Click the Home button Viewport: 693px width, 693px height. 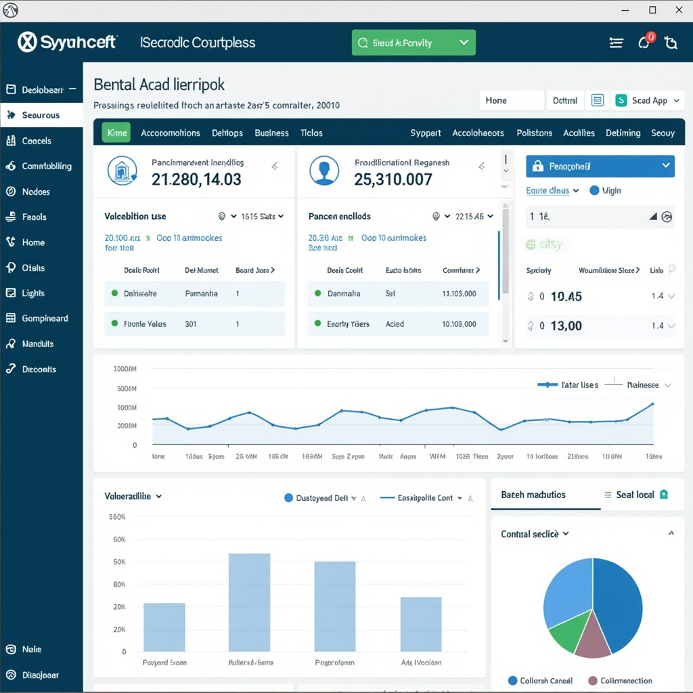[x=511, y=100]
